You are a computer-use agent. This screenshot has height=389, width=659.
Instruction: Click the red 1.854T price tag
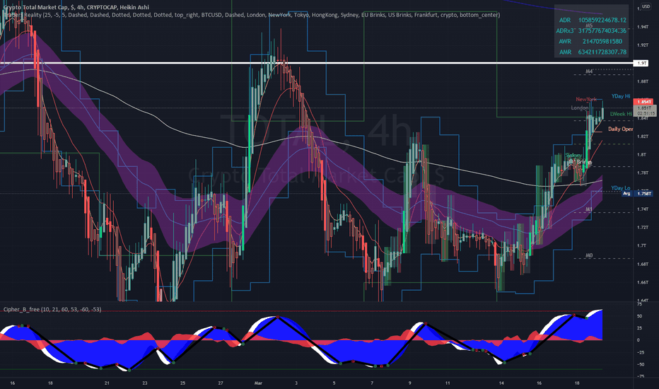[643, 102]
